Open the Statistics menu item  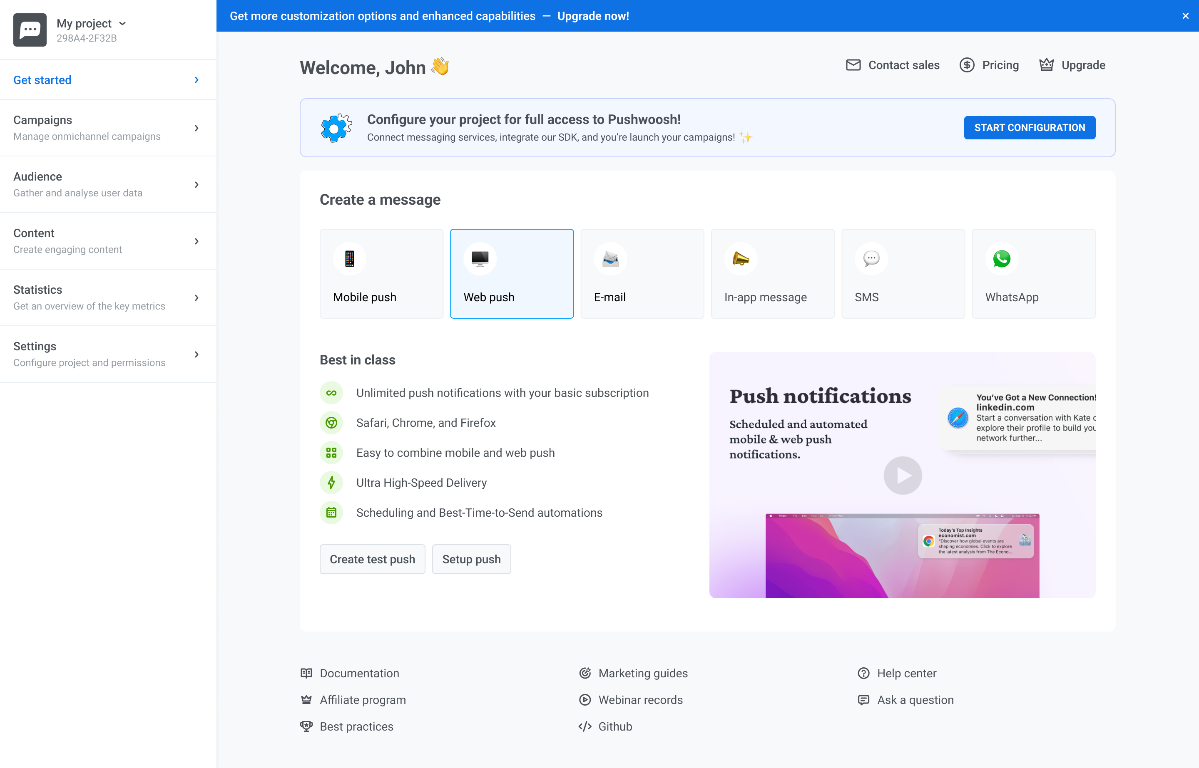click(x=108, y=298)
